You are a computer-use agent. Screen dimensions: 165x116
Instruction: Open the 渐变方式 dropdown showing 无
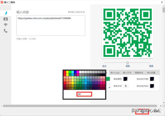pos(126,86)
